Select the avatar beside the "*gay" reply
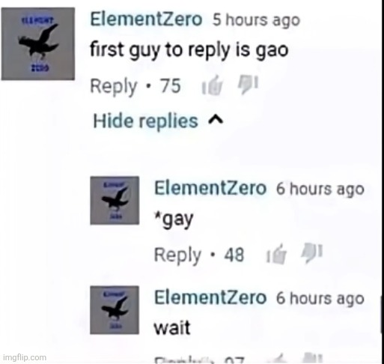 pyautogui.click(x=115, y=200)
